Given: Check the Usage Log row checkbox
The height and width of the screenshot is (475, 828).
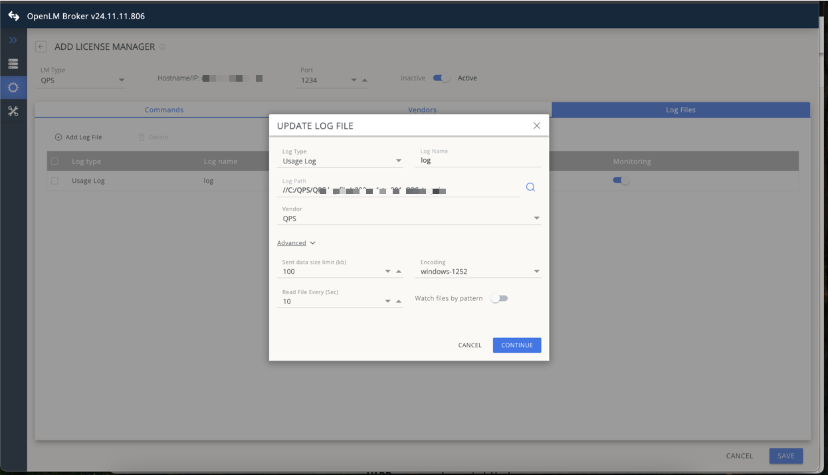Looking at the screenshot, I should point(54,180).
